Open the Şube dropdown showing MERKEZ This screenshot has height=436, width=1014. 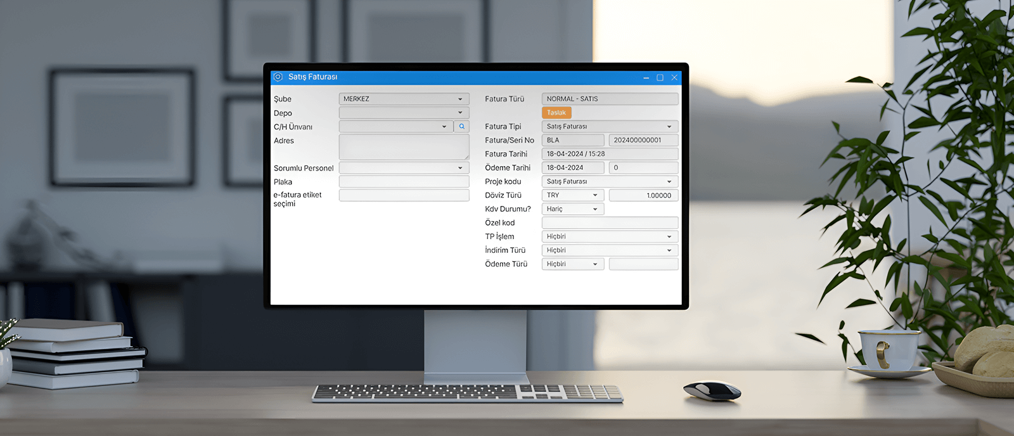point(404,99)
